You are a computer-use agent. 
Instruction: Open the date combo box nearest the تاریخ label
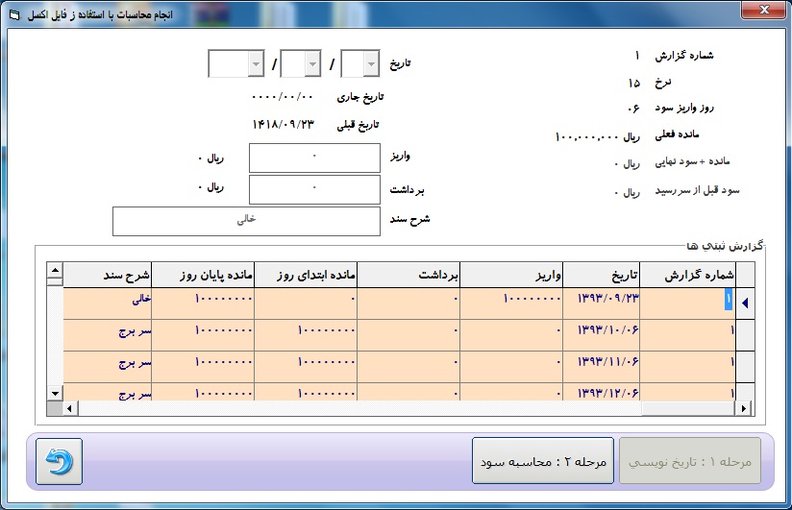tap(360, 64)
